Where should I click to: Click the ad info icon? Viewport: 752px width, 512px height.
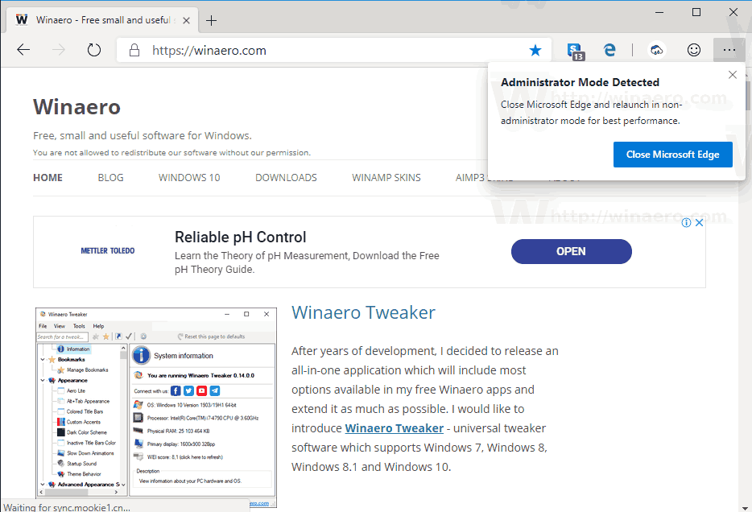point(686,222)
